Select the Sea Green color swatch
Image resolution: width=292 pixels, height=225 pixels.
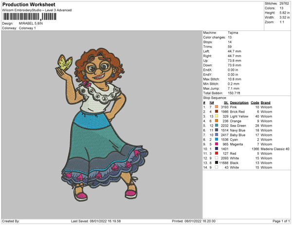(x=217, y=126)
